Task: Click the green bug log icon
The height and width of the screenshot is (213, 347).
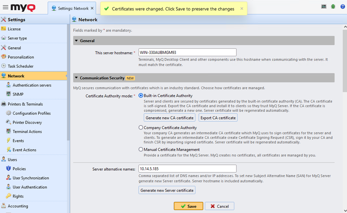Action: pos(333,6)
